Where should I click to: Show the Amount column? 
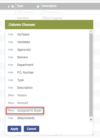click(11, 103)
